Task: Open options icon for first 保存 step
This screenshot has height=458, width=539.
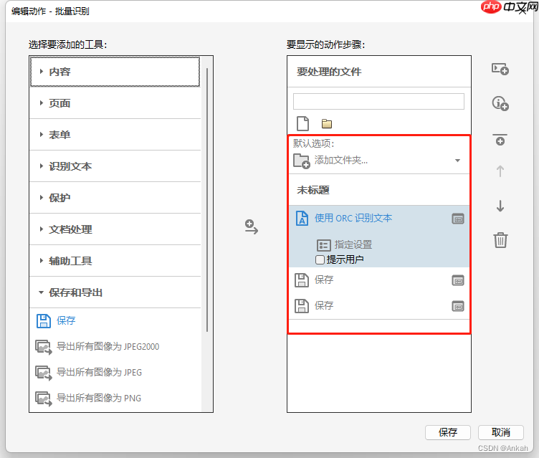Action: 458,280
